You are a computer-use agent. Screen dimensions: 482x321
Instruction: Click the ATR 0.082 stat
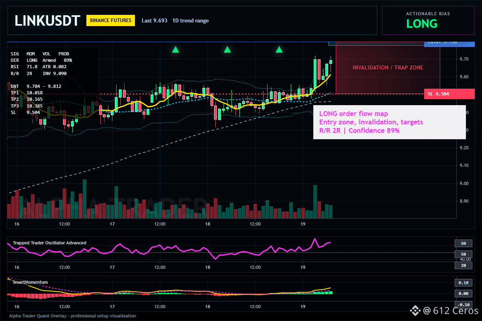click(55, 67)
